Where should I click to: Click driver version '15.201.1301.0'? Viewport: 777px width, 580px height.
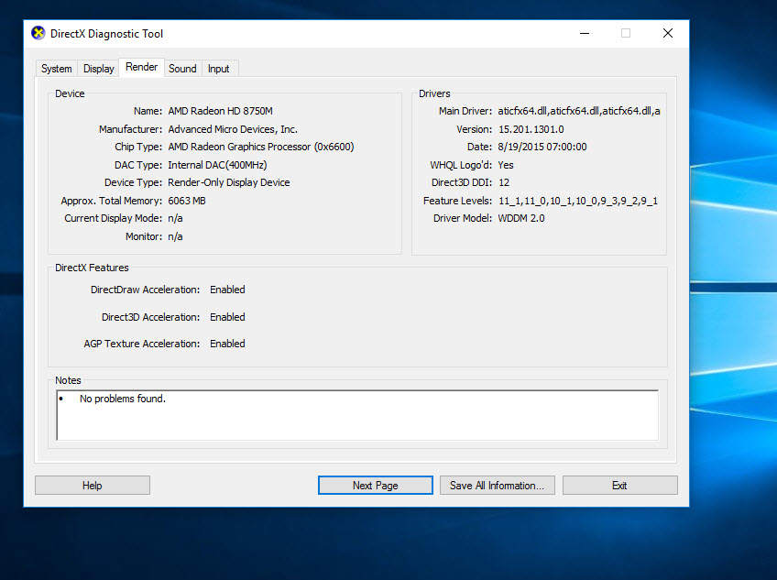click(x=531, y=129)
